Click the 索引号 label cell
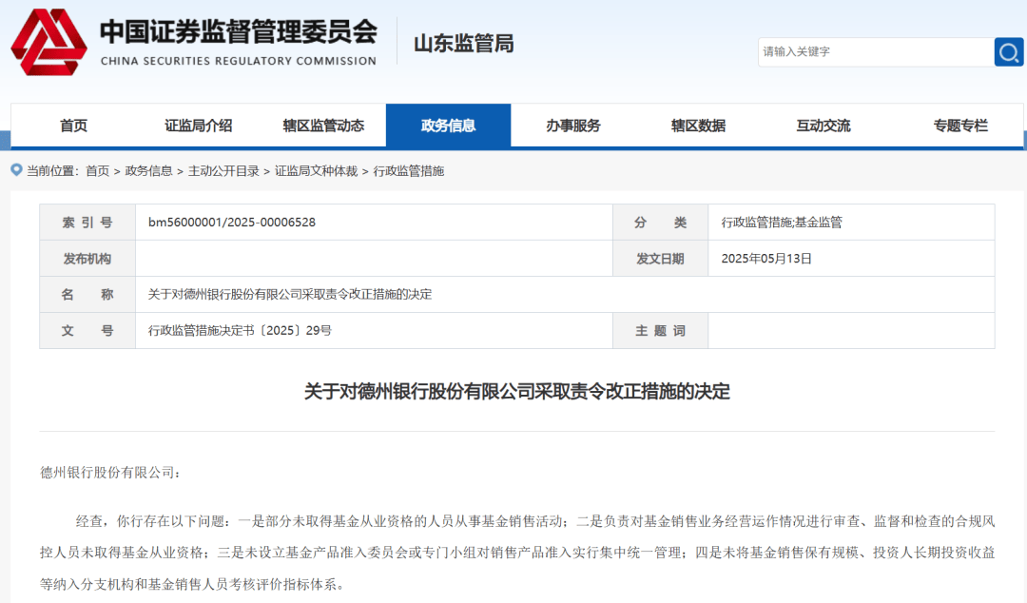Viewport: 1027px width, 603px height. 87,223
